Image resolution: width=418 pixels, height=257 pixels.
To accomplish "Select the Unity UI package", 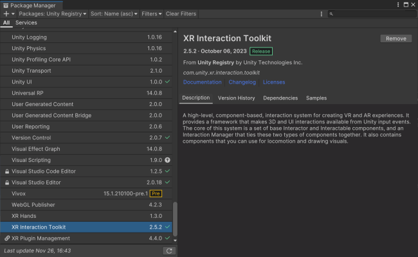I will [86, 82].
